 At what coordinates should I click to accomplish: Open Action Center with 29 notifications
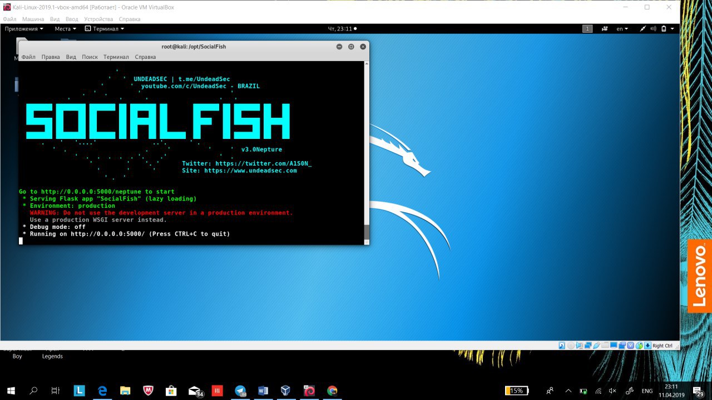tap(699, 391)
